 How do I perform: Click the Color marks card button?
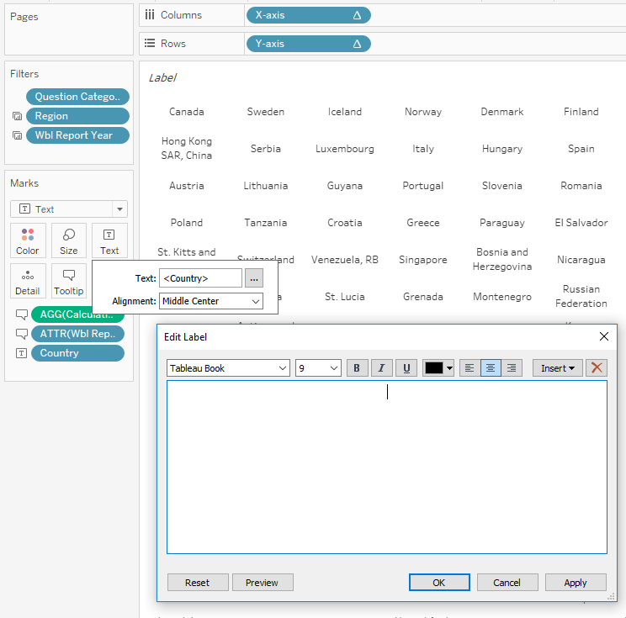28,240
